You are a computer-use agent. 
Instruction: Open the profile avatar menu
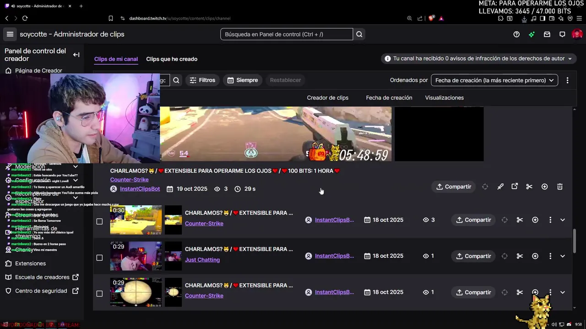(x=577, y=34)
